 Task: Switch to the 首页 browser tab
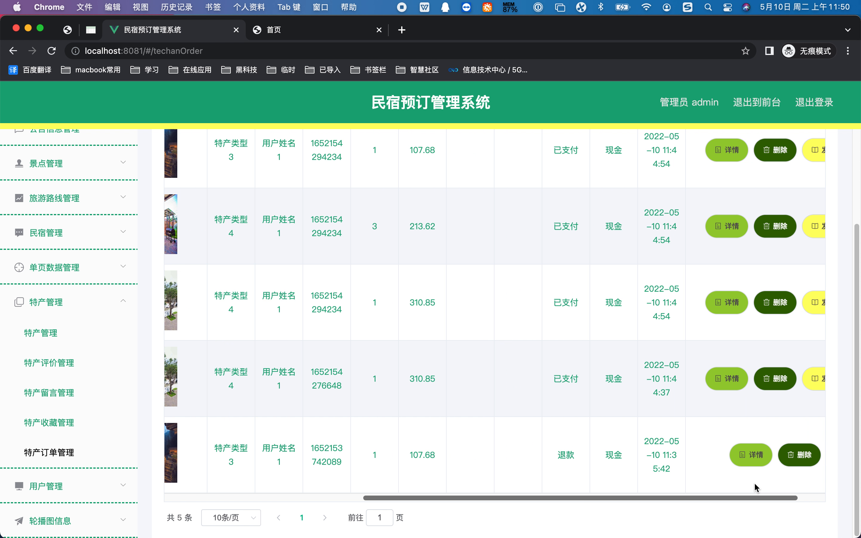[x=316, y=30]
